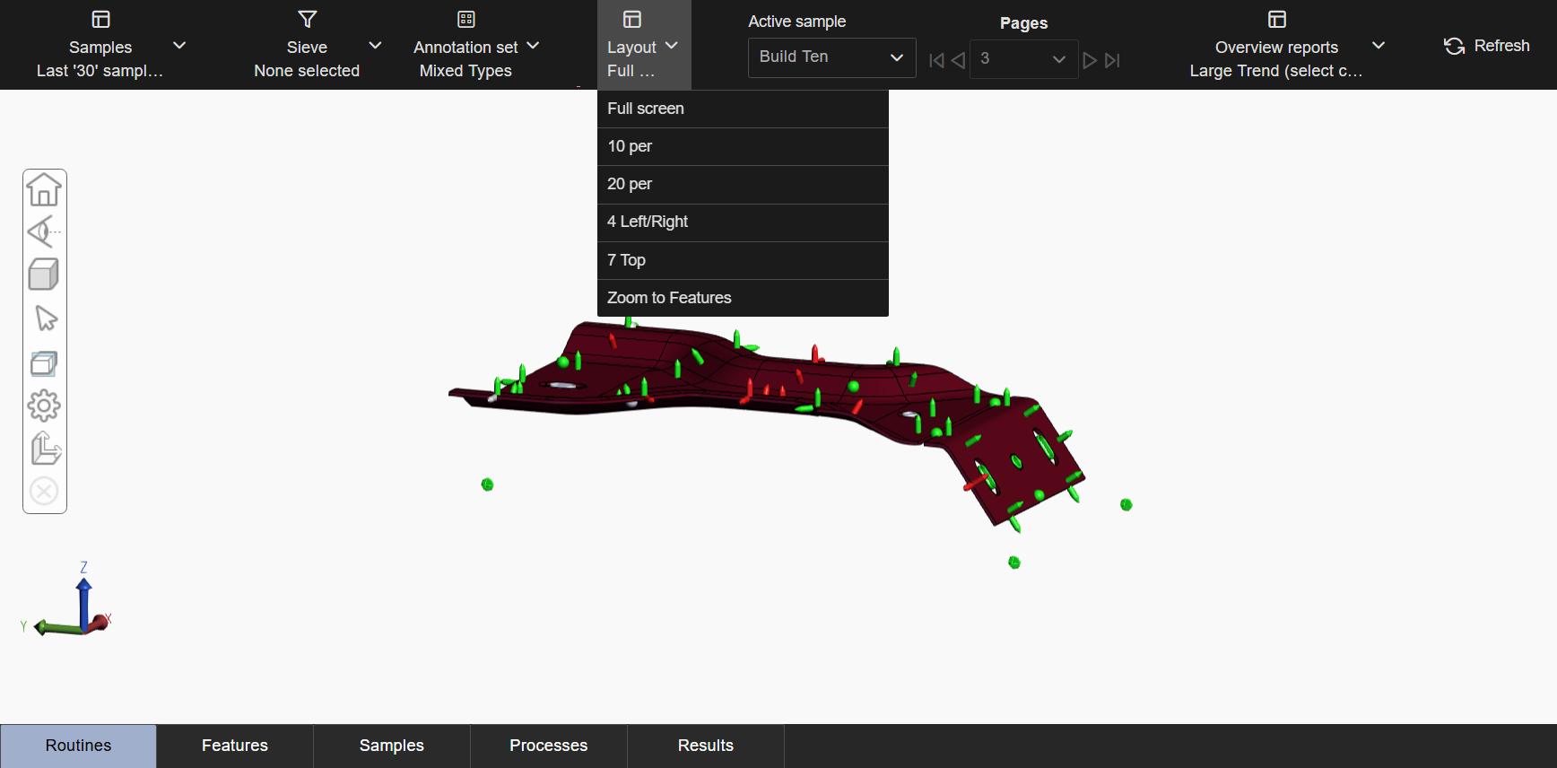Activate the pointer selection tool
Viewport: 1557px width, 768px height.
pos(45,319)
